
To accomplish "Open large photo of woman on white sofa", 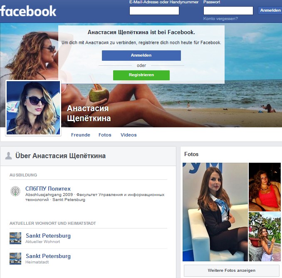I will (215, 212).
